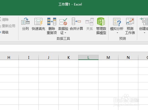Click the Clear filter (清除) button
This screenshot has height=110, width=148.
pyautogui.click(x=4, y=20)
